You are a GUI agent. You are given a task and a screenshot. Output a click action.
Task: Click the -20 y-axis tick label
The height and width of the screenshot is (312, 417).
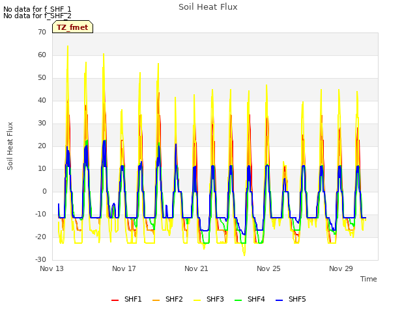point(40,237)
